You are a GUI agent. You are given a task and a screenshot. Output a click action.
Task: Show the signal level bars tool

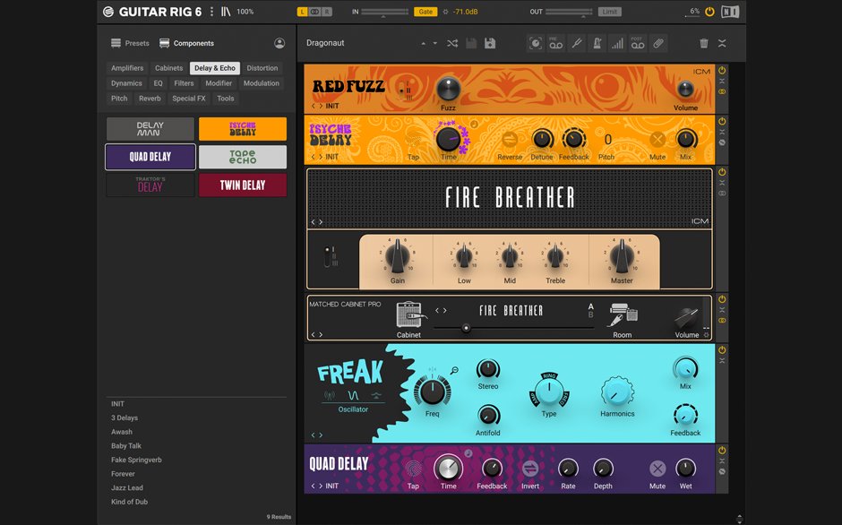pos(617,43)
